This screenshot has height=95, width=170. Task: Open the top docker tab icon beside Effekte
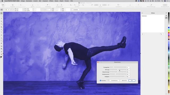point(166,13)
